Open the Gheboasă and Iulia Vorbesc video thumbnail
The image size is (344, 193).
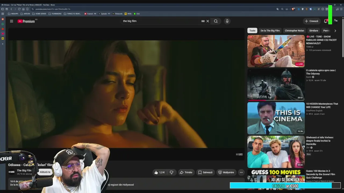(x=276, y=152)
